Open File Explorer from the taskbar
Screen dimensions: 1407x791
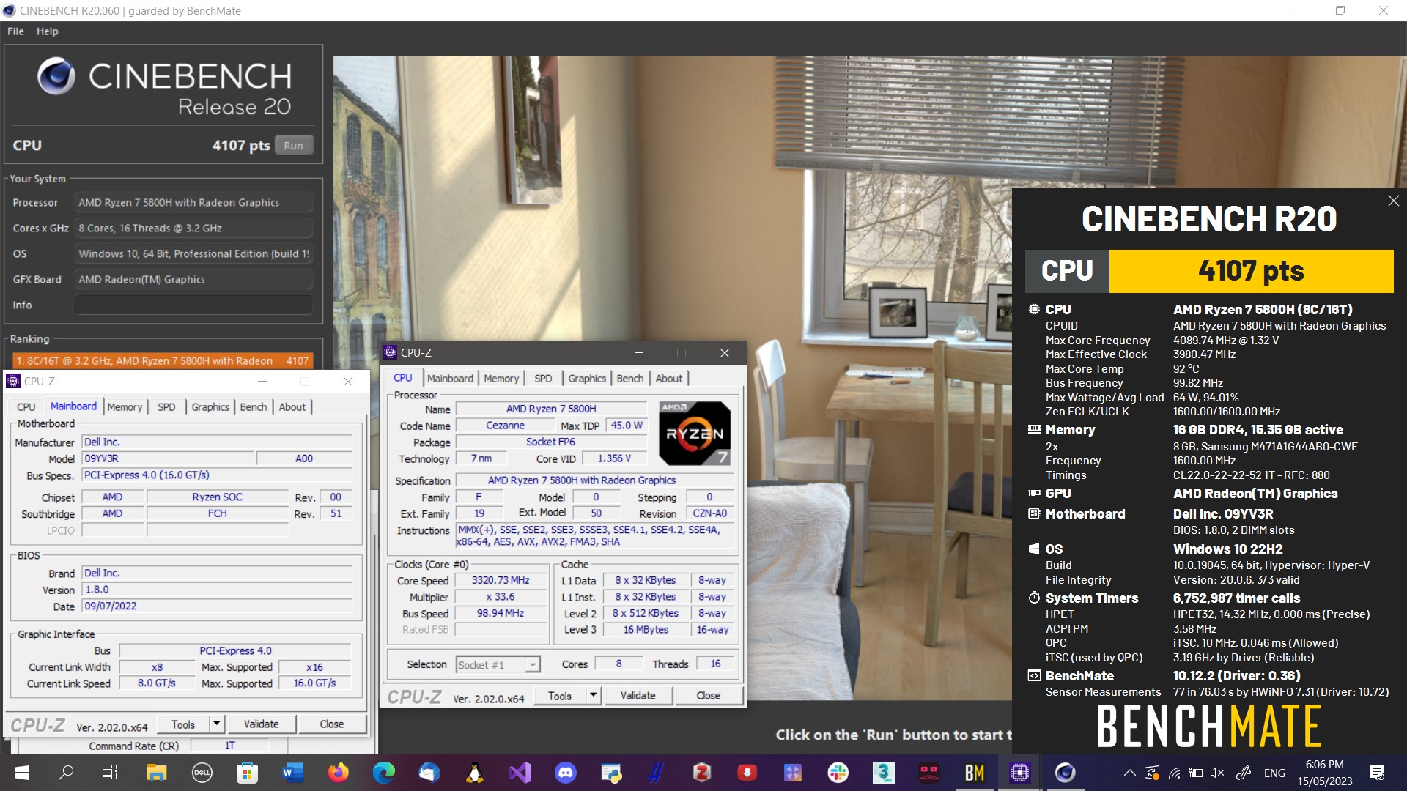click(156, 773)
